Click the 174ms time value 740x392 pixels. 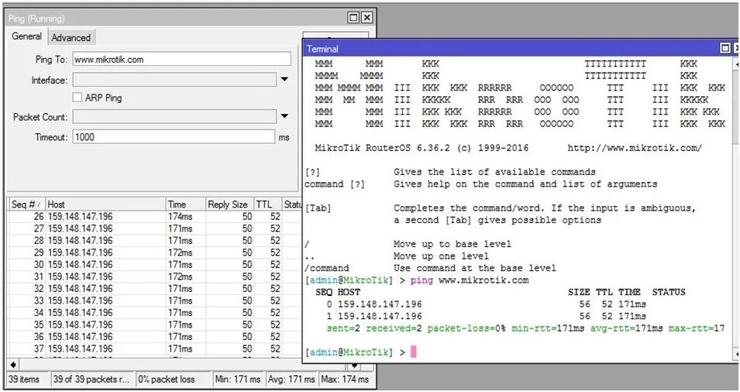coord(181,216)
